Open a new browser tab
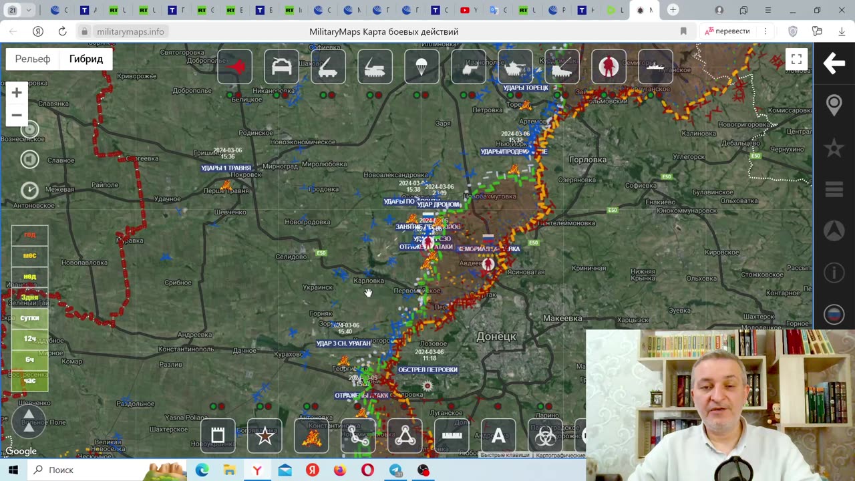The height and width of the screenshot is (481, 855). [673, 10]
